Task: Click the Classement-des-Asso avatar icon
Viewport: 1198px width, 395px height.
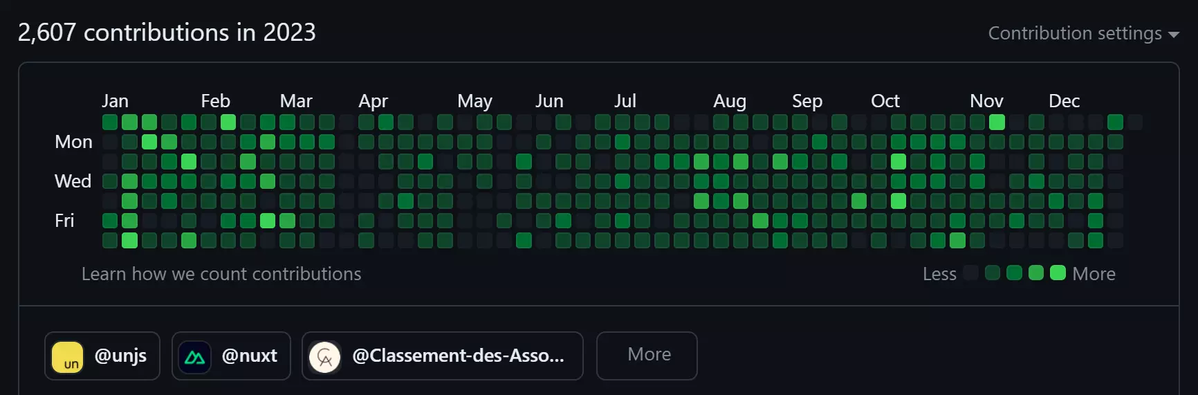Action: [x=325, y=358]
